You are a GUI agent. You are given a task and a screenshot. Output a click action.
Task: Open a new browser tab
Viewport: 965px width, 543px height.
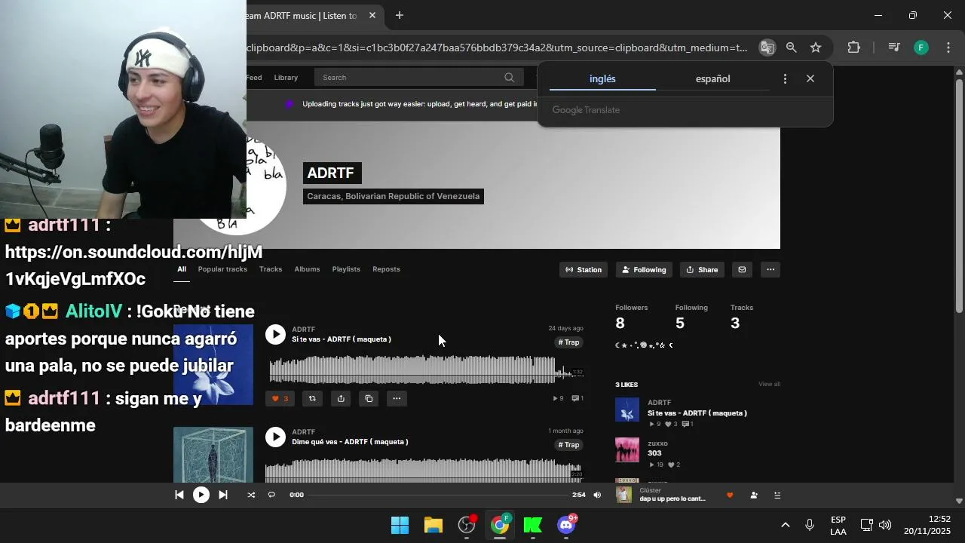[400, 15]
